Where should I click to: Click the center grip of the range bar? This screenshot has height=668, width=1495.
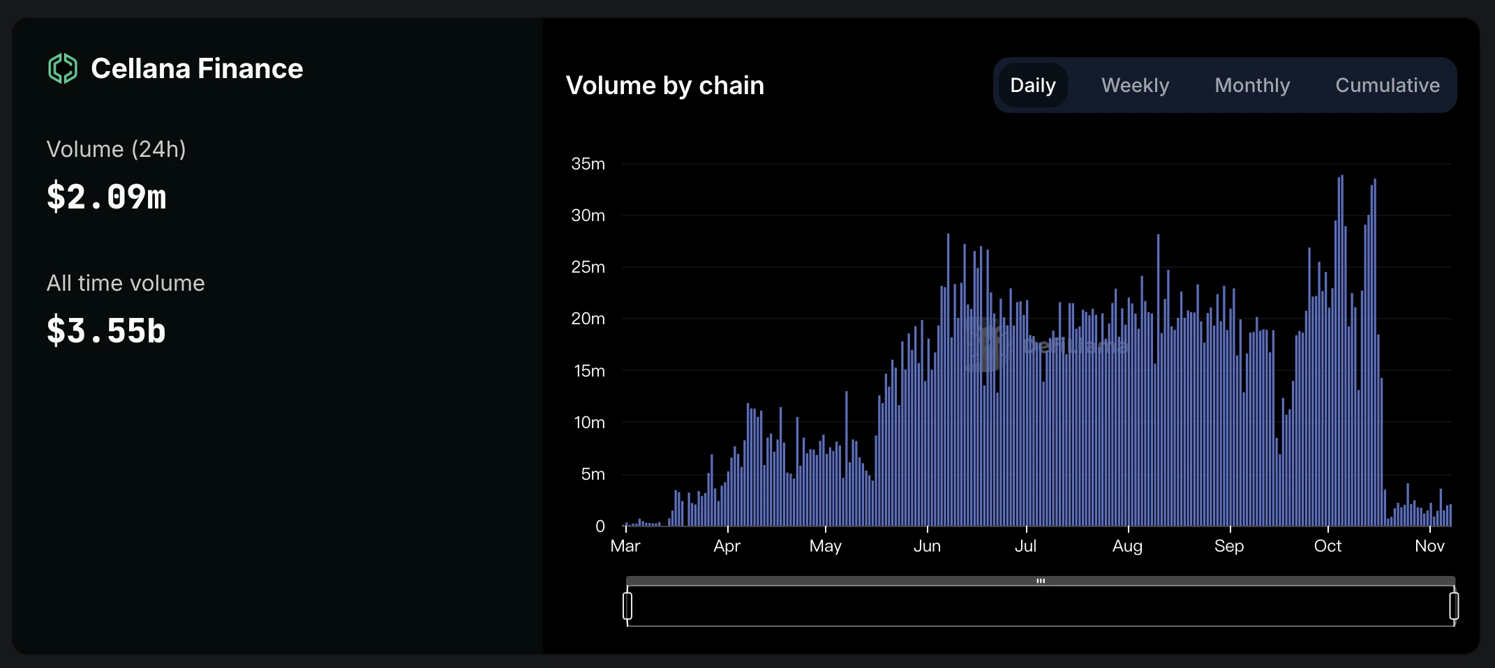pyautogui.click(x=1040, y=581)
